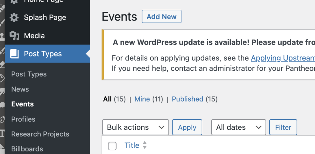
Task: Open Research Projects in the sidebar
Action: pos(40,134)
